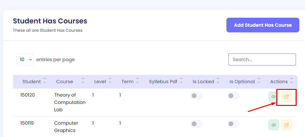
Task: Toggle Is Locked for Computer Graphics
Action: coord(197,124)
